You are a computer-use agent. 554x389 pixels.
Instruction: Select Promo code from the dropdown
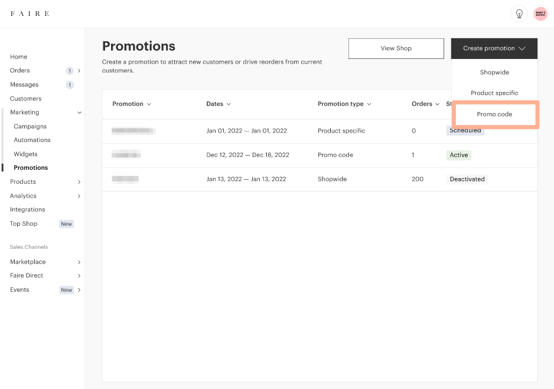(x=494, y=114)
